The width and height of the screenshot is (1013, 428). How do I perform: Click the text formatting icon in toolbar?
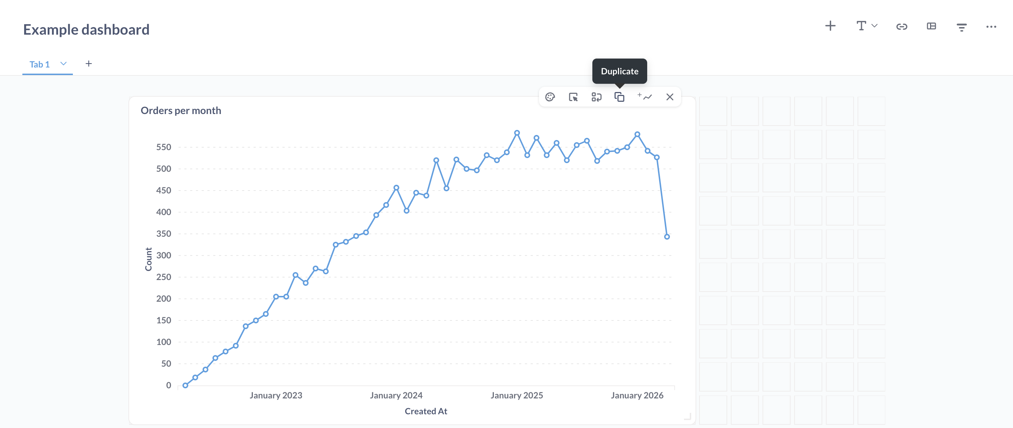coord(864,26)
